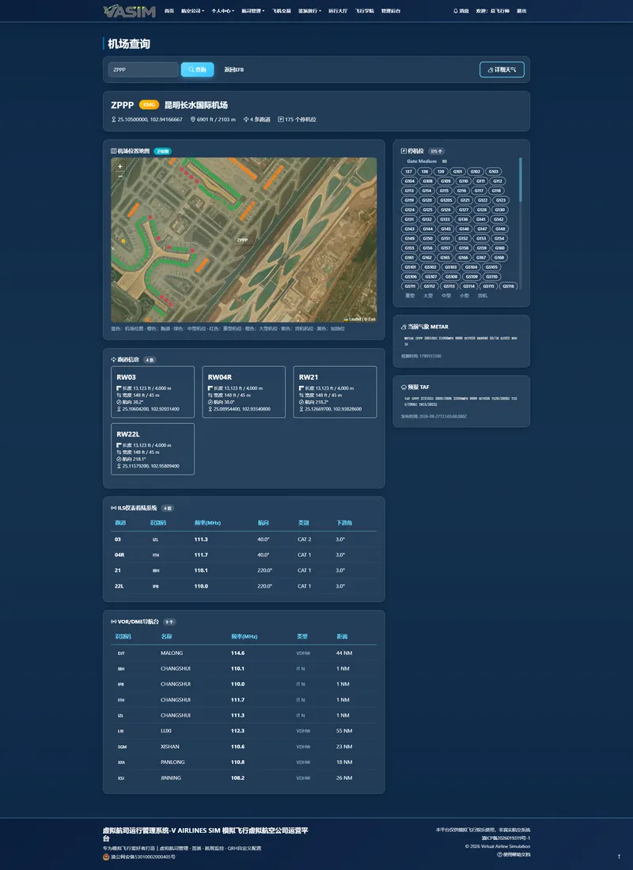Click the parking icon by 175 个停机位
Image resolution: width=633 pixels, height=870 pixels.
281,119
